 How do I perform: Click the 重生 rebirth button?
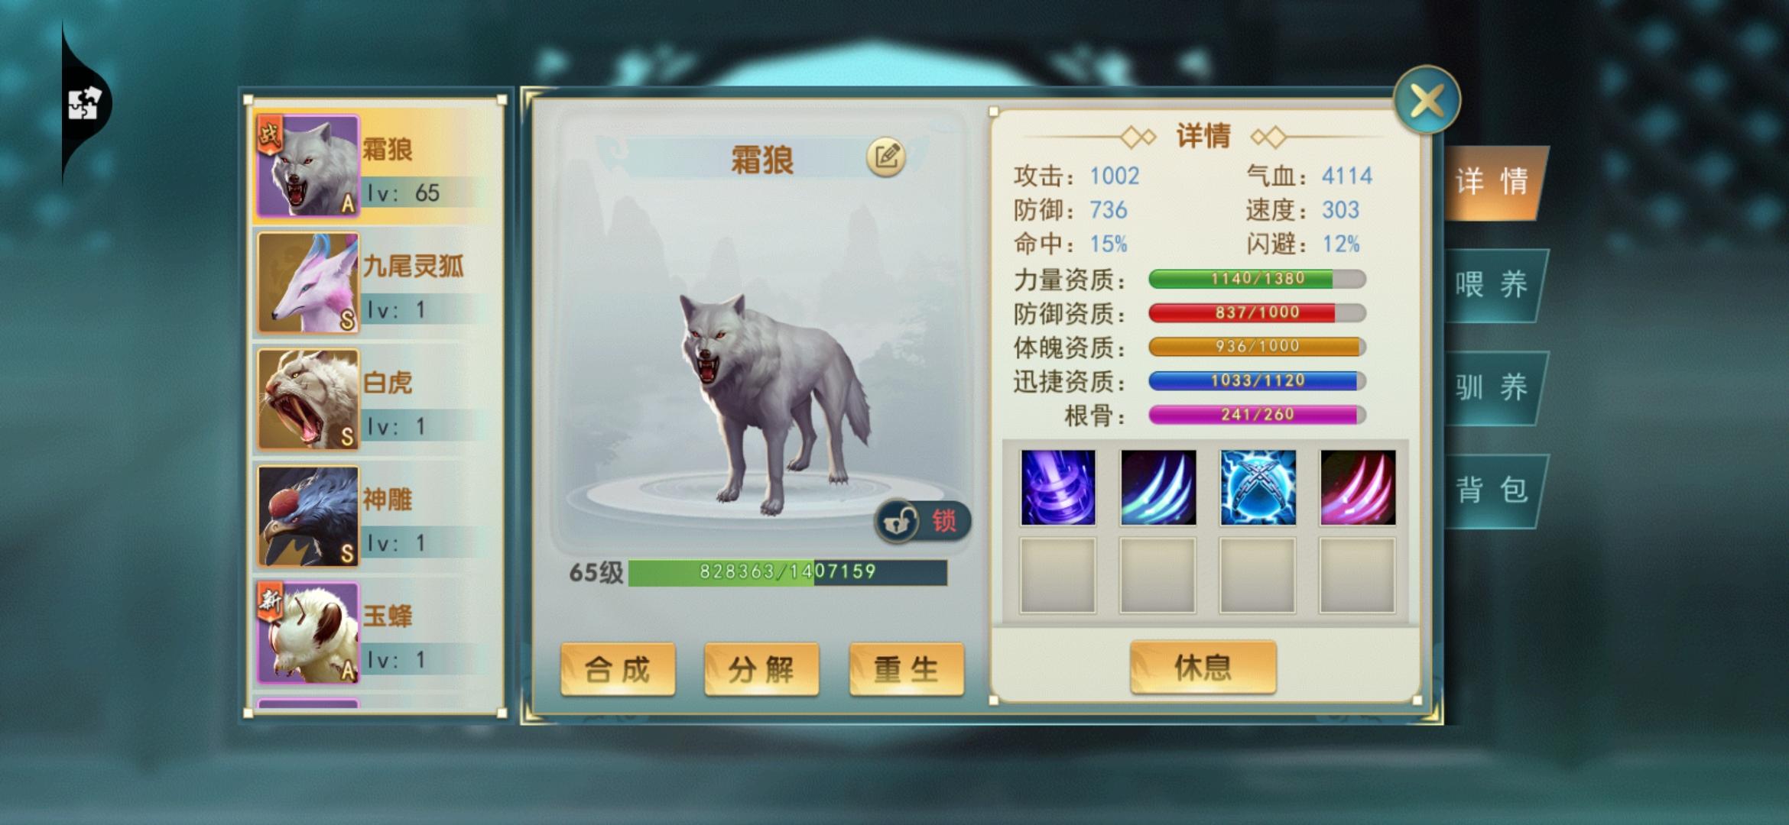(906, 669)
